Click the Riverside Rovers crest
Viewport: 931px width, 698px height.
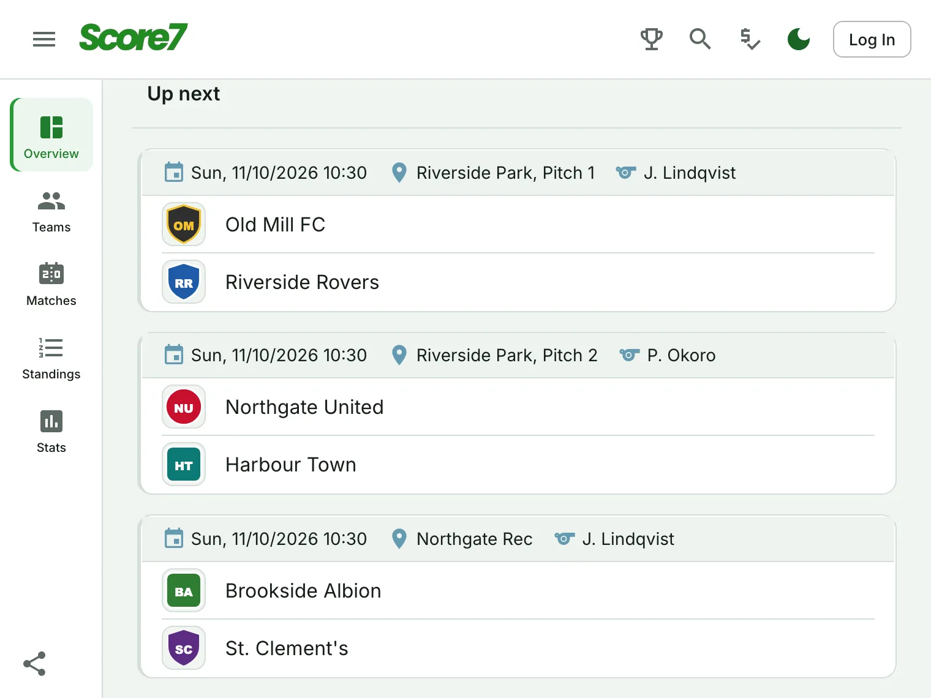[184, 282]
